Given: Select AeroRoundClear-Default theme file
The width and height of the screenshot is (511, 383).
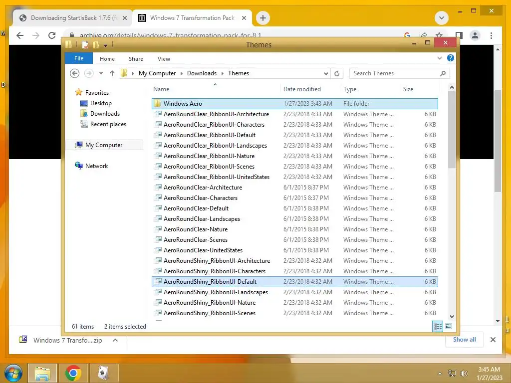Looking at the screenshot, I should (294, 208).
